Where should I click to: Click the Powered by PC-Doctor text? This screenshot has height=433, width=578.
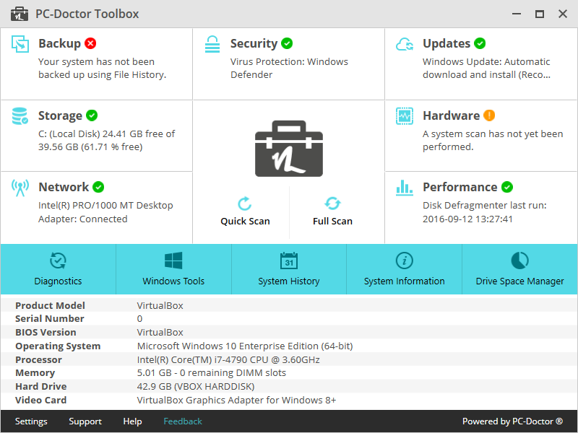click(x=513, y=421)
